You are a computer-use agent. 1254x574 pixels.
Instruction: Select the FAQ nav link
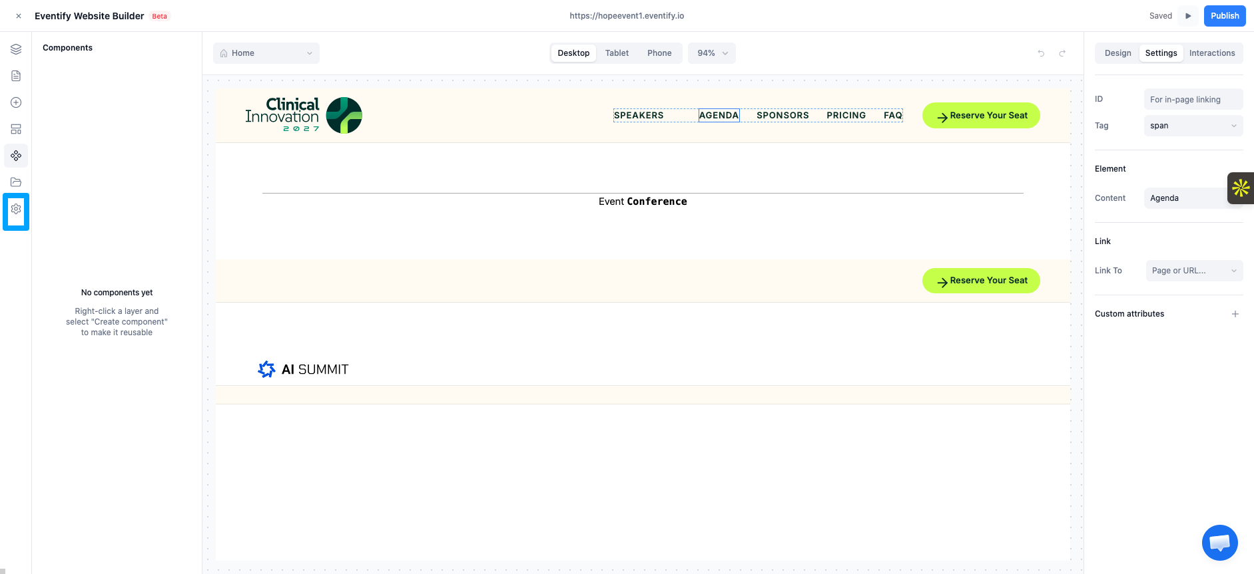pos(892,116)
